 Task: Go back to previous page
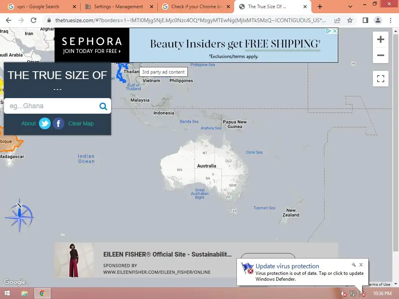click(x=9, y=20)
